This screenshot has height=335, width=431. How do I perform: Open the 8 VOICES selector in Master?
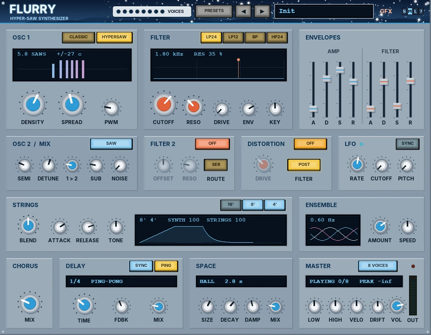coord(378,265)
